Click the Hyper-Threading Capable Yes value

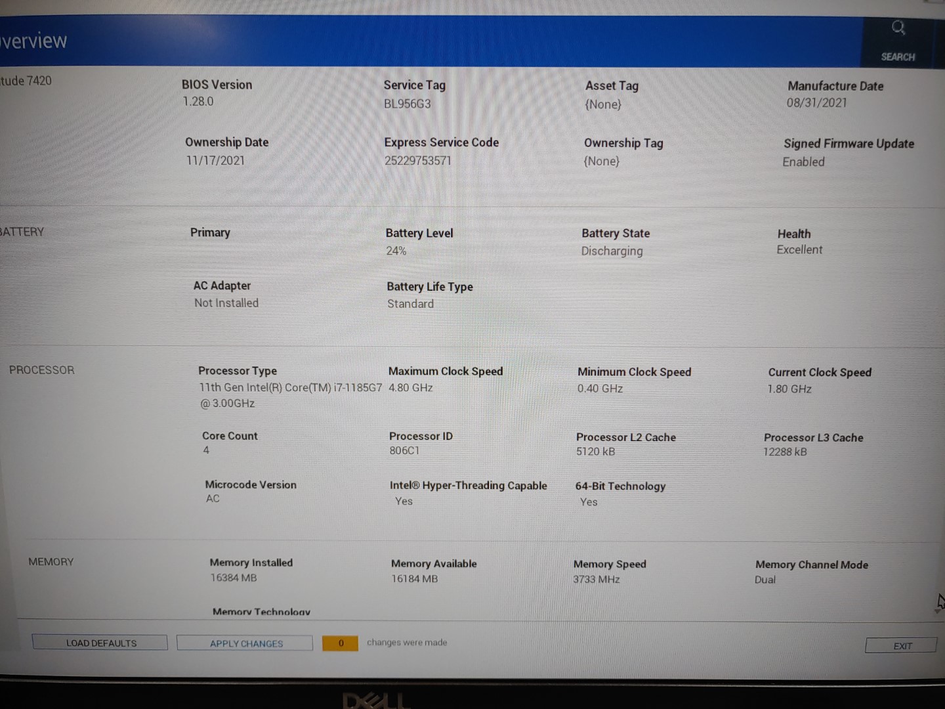pos(404,502)
